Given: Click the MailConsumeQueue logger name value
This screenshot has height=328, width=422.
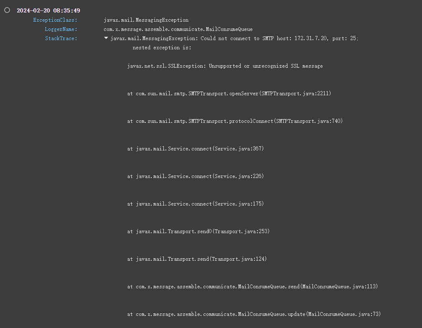Looking at the screenshot, I should point(178,29).
